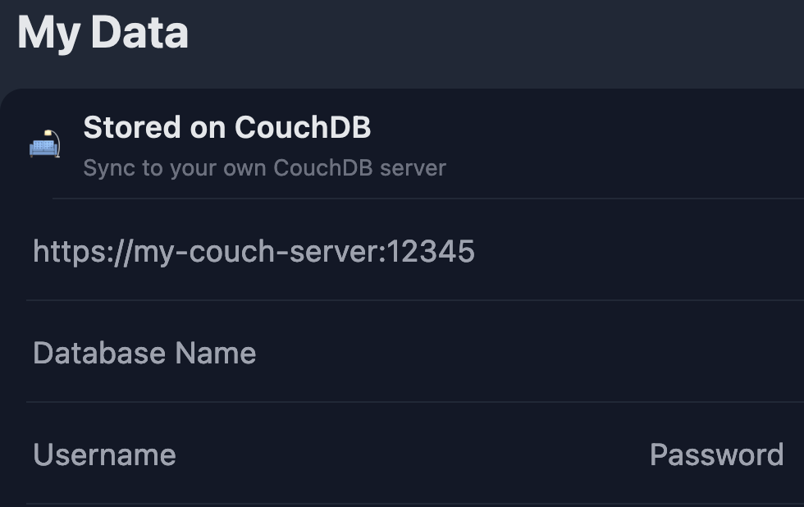The width and height of the screenshot is (804, 507).
Task: Choose the CouchDB storage row by its sofa icon
Action: (44, 144)
